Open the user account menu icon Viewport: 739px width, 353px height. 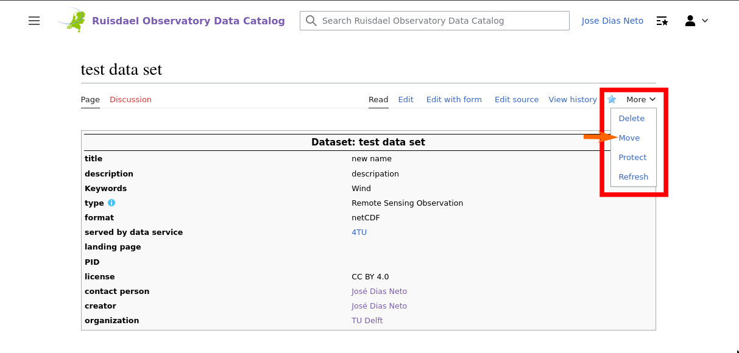click(x=690, y=21)
